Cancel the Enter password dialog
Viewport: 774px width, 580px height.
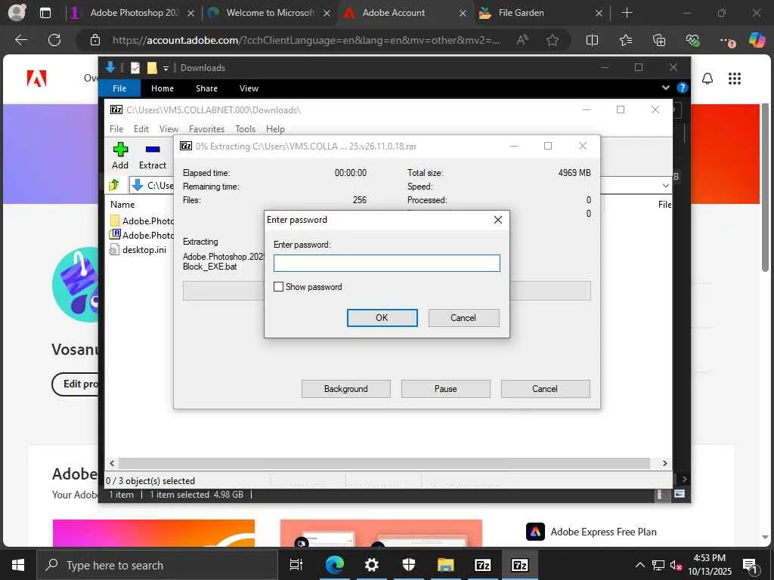click(463, 318)
